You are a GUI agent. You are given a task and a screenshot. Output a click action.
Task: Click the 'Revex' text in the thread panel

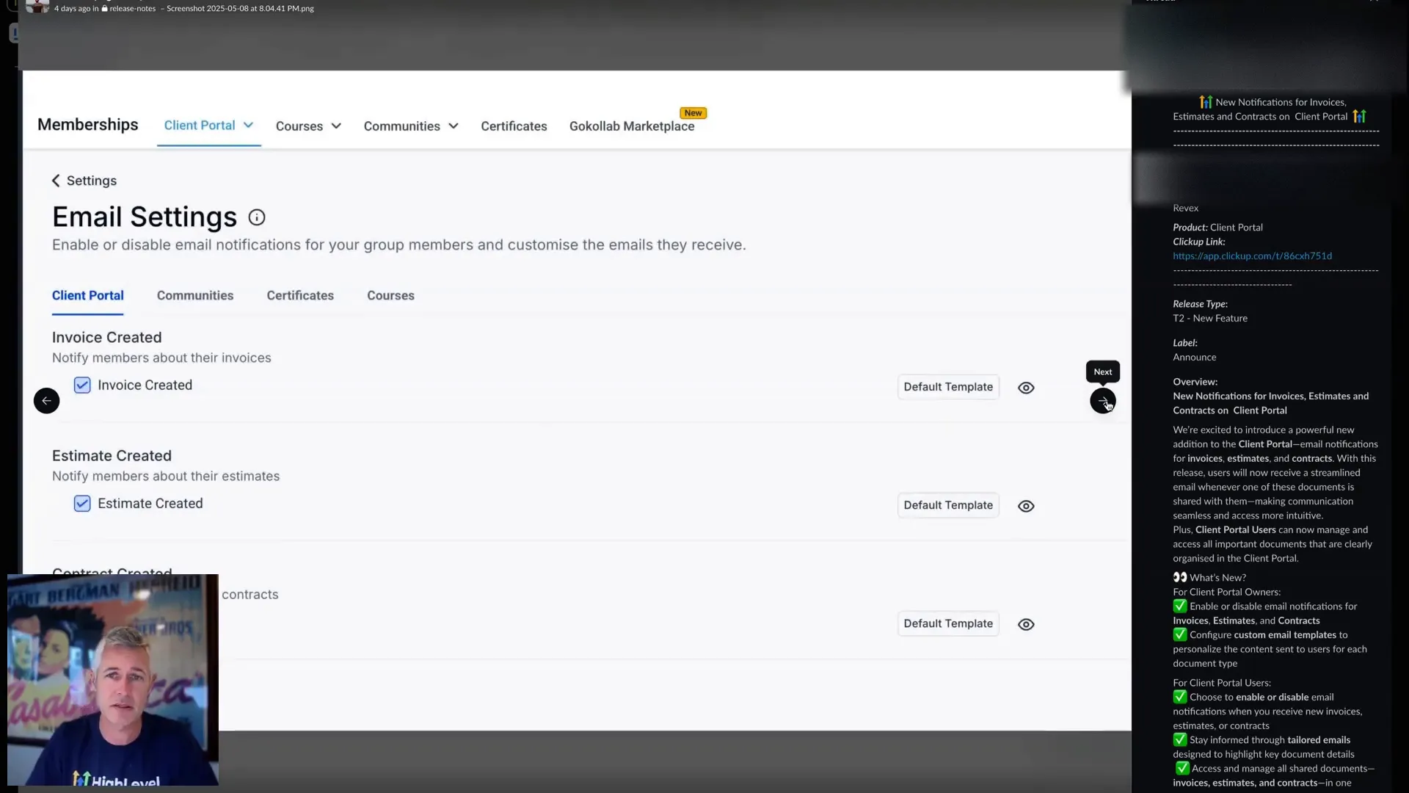pos(1185,209)
